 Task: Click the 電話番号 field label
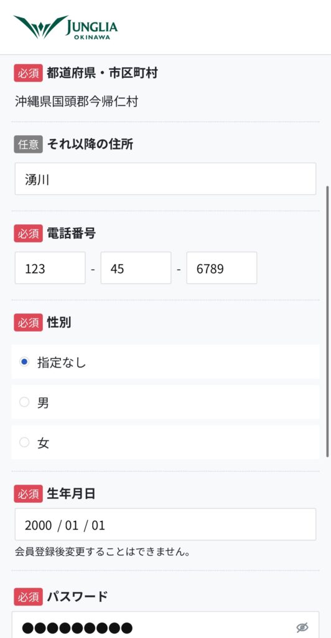[72, 234]
